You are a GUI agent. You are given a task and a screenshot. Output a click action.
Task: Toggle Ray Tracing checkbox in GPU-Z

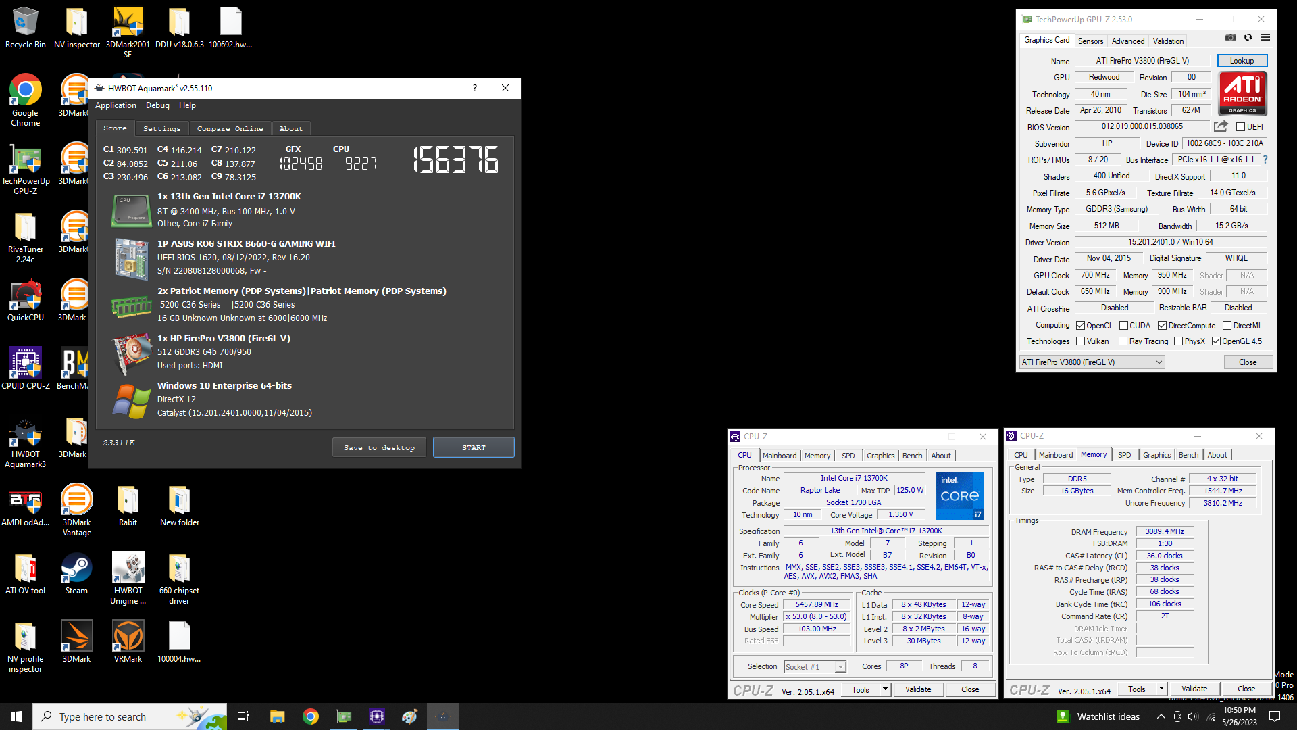point(1123,341)
